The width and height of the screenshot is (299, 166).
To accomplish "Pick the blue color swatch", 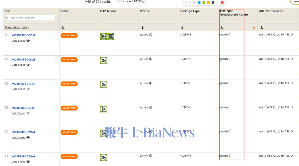I will pos(199,2).
